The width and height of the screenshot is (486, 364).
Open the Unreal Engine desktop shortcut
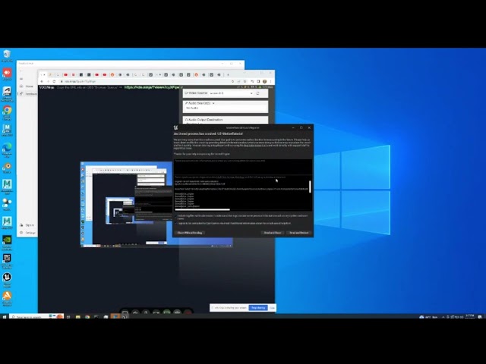coord(7,279)
